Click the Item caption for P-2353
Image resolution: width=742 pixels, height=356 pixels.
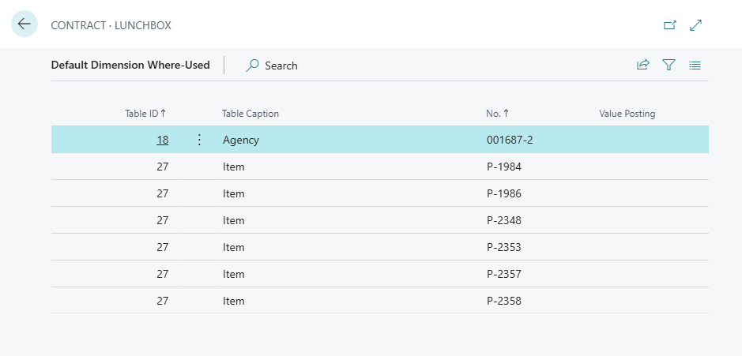(234, 247)
